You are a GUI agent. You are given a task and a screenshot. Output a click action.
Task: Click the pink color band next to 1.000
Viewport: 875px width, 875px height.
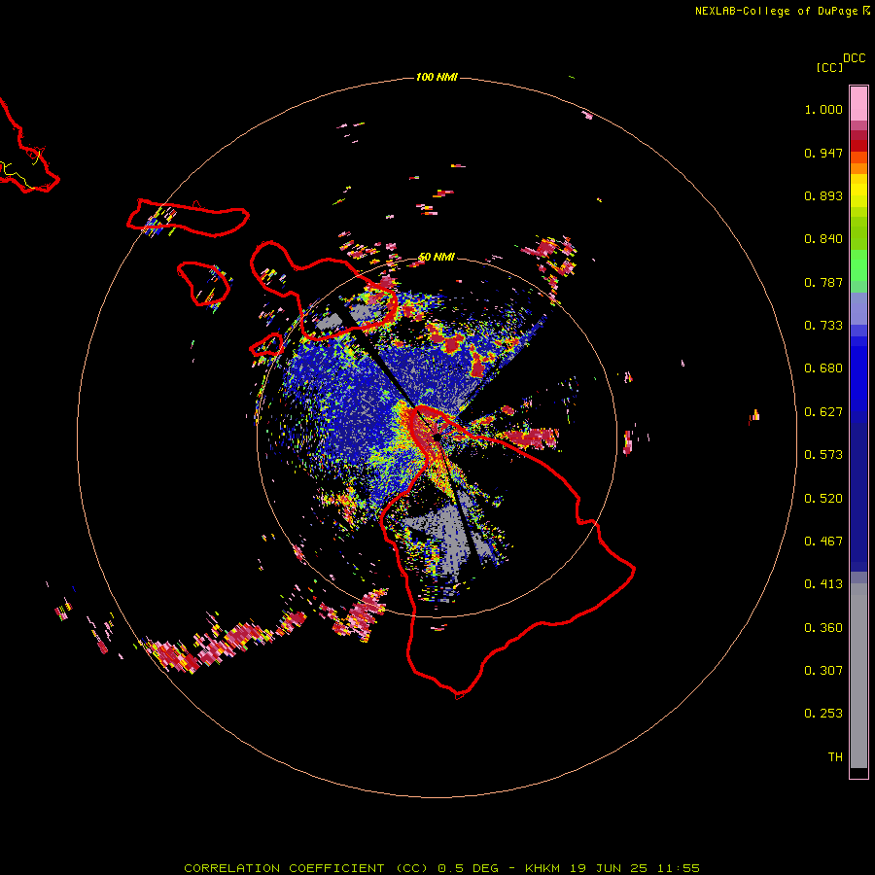(x=858, y=104)
